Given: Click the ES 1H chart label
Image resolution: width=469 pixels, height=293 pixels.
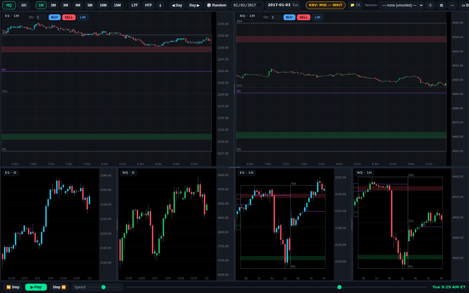Looking at the screenshot, I should [x=247, y=173].
